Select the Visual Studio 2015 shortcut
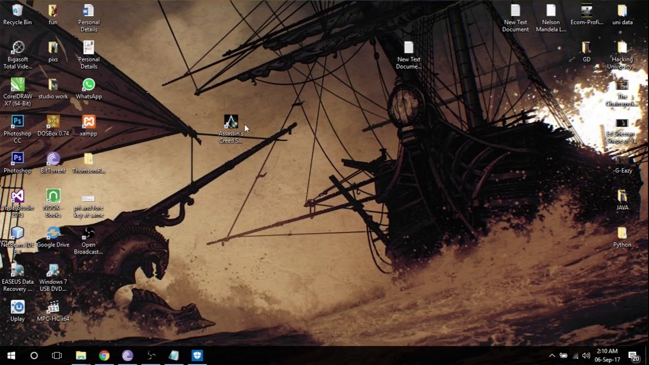Viewport: 649px width, 365px height. tap(18, 203)
